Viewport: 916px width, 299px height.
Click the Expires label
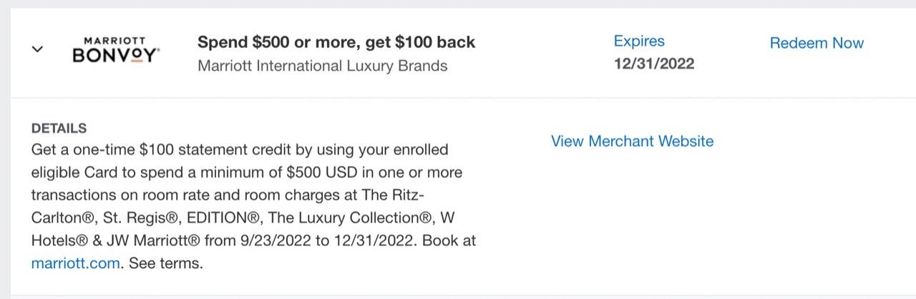pos(639,41)
